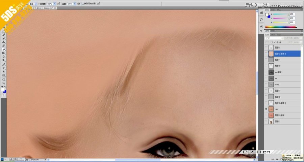
Task: Open the Character panel icon
Action: coord(261,26)
